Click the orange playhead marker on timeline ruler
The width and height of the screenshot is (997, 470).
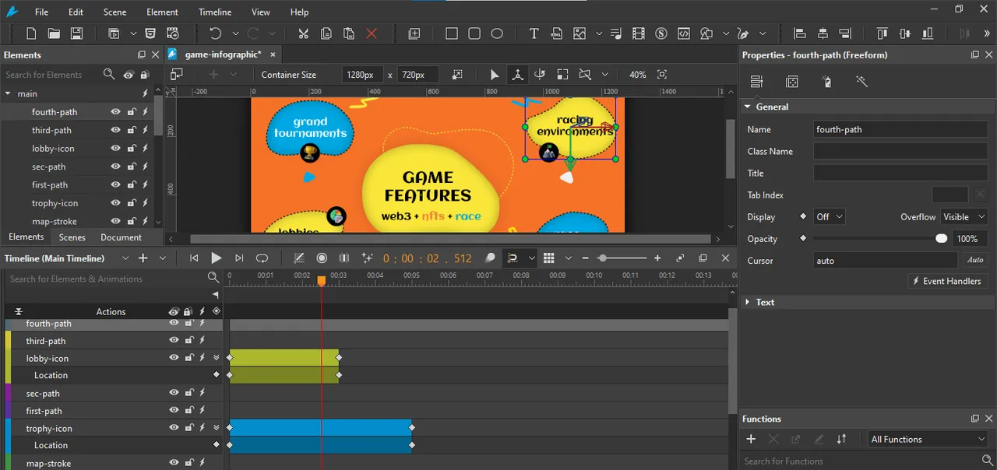321,281
